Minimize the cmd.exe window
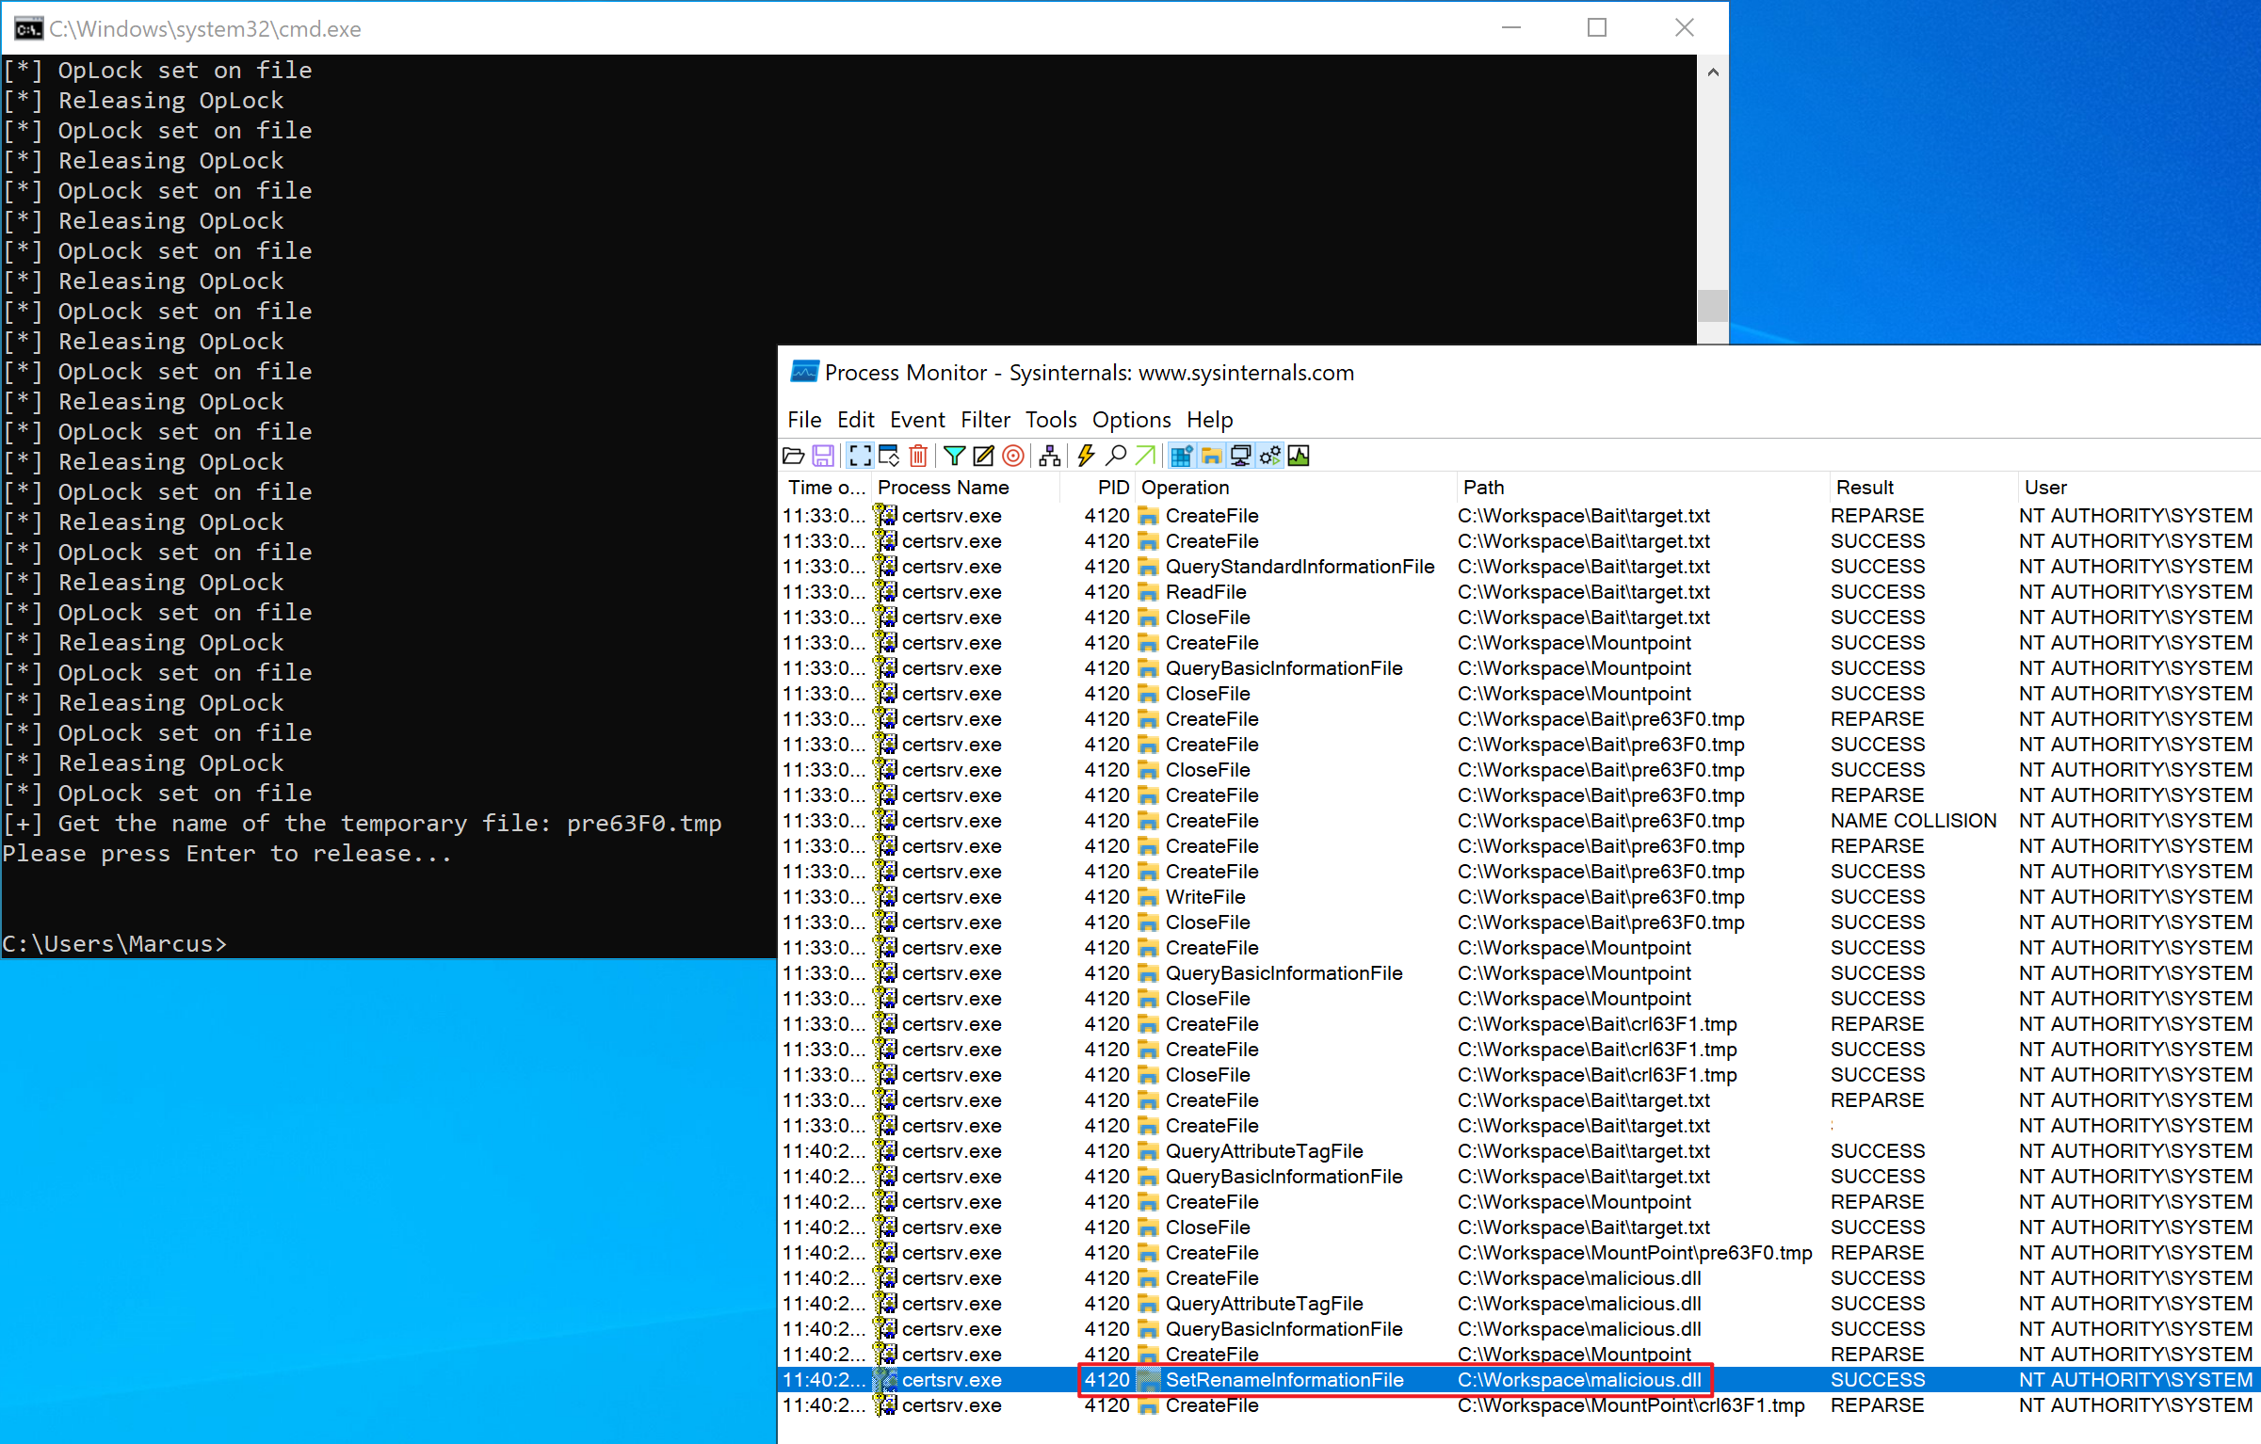Viewport: 2261px width, 1444px height. (1511, 28)
